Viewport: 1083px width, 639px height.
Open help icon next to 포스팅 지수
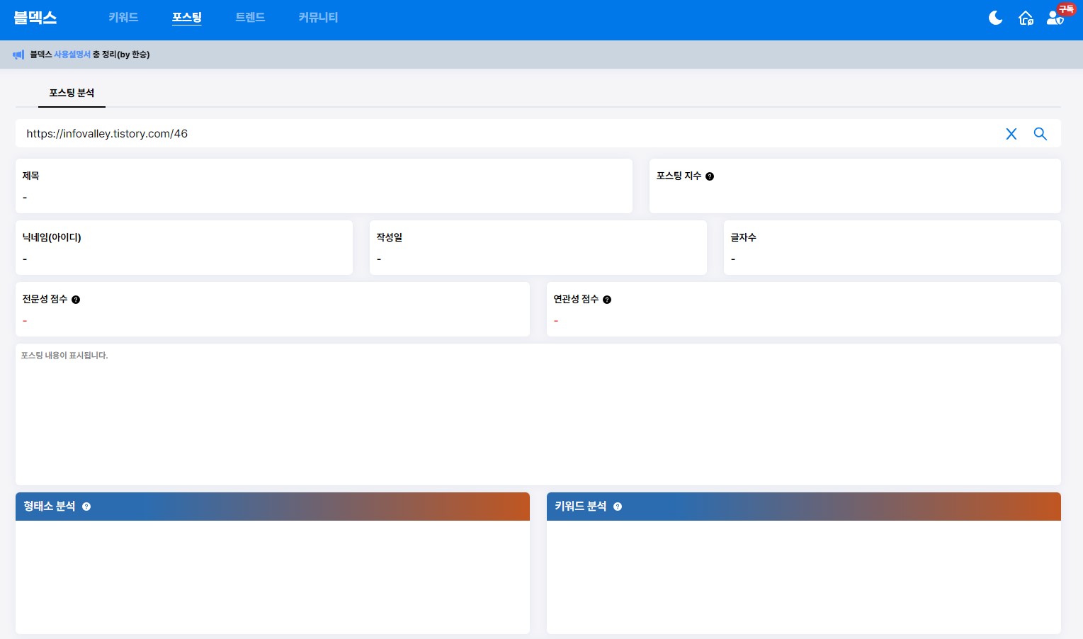click(710, 176)
